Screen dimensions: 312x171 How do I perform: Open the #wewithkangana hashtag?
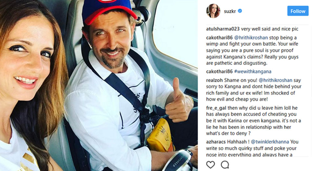point(253,72)
